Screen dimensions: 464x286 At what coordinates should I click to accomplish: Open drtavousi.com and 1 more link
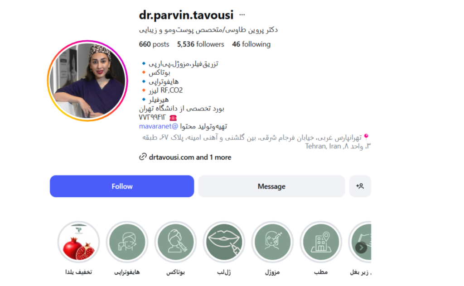(x=190, y=157)
